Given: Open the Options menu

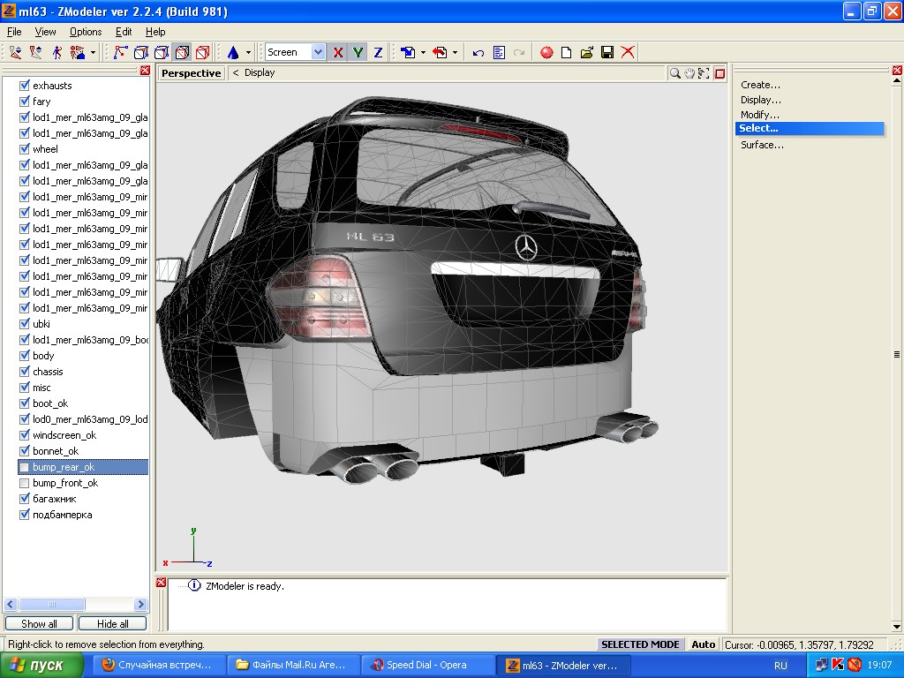Looking at the screenshot, I should pos(86,32).
